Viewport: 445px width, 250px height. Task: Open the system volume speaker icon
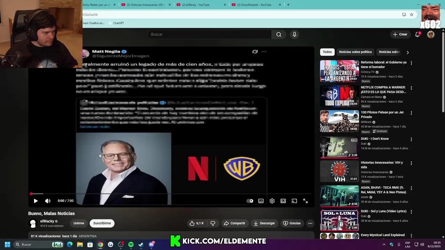pyautogui.click(x=422, y=244)
